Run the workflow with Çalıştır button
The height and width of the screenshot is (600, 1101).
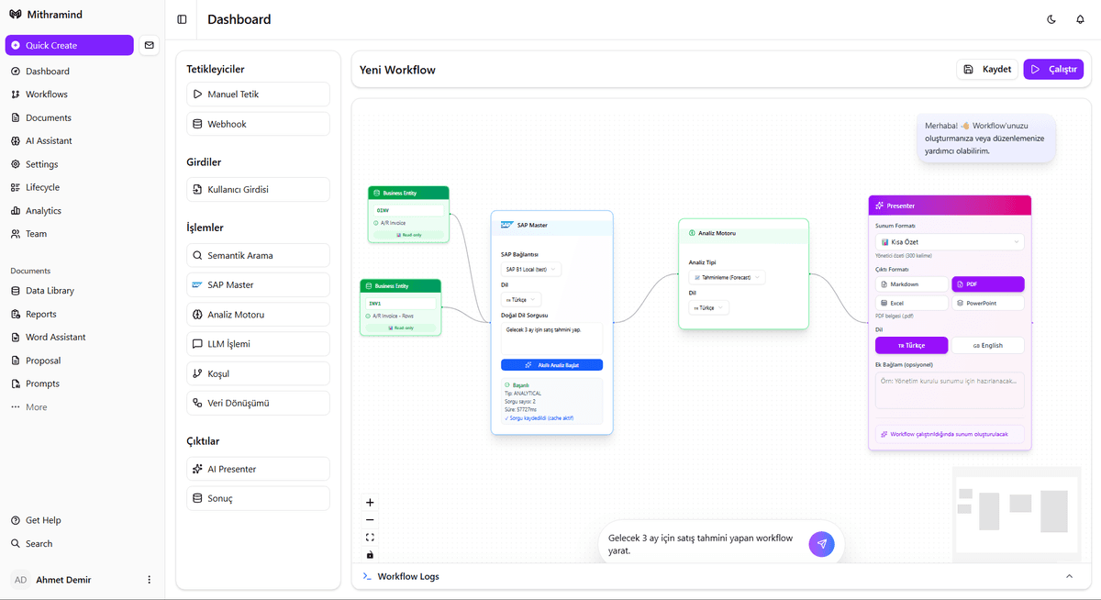[x=1053, y=69]
